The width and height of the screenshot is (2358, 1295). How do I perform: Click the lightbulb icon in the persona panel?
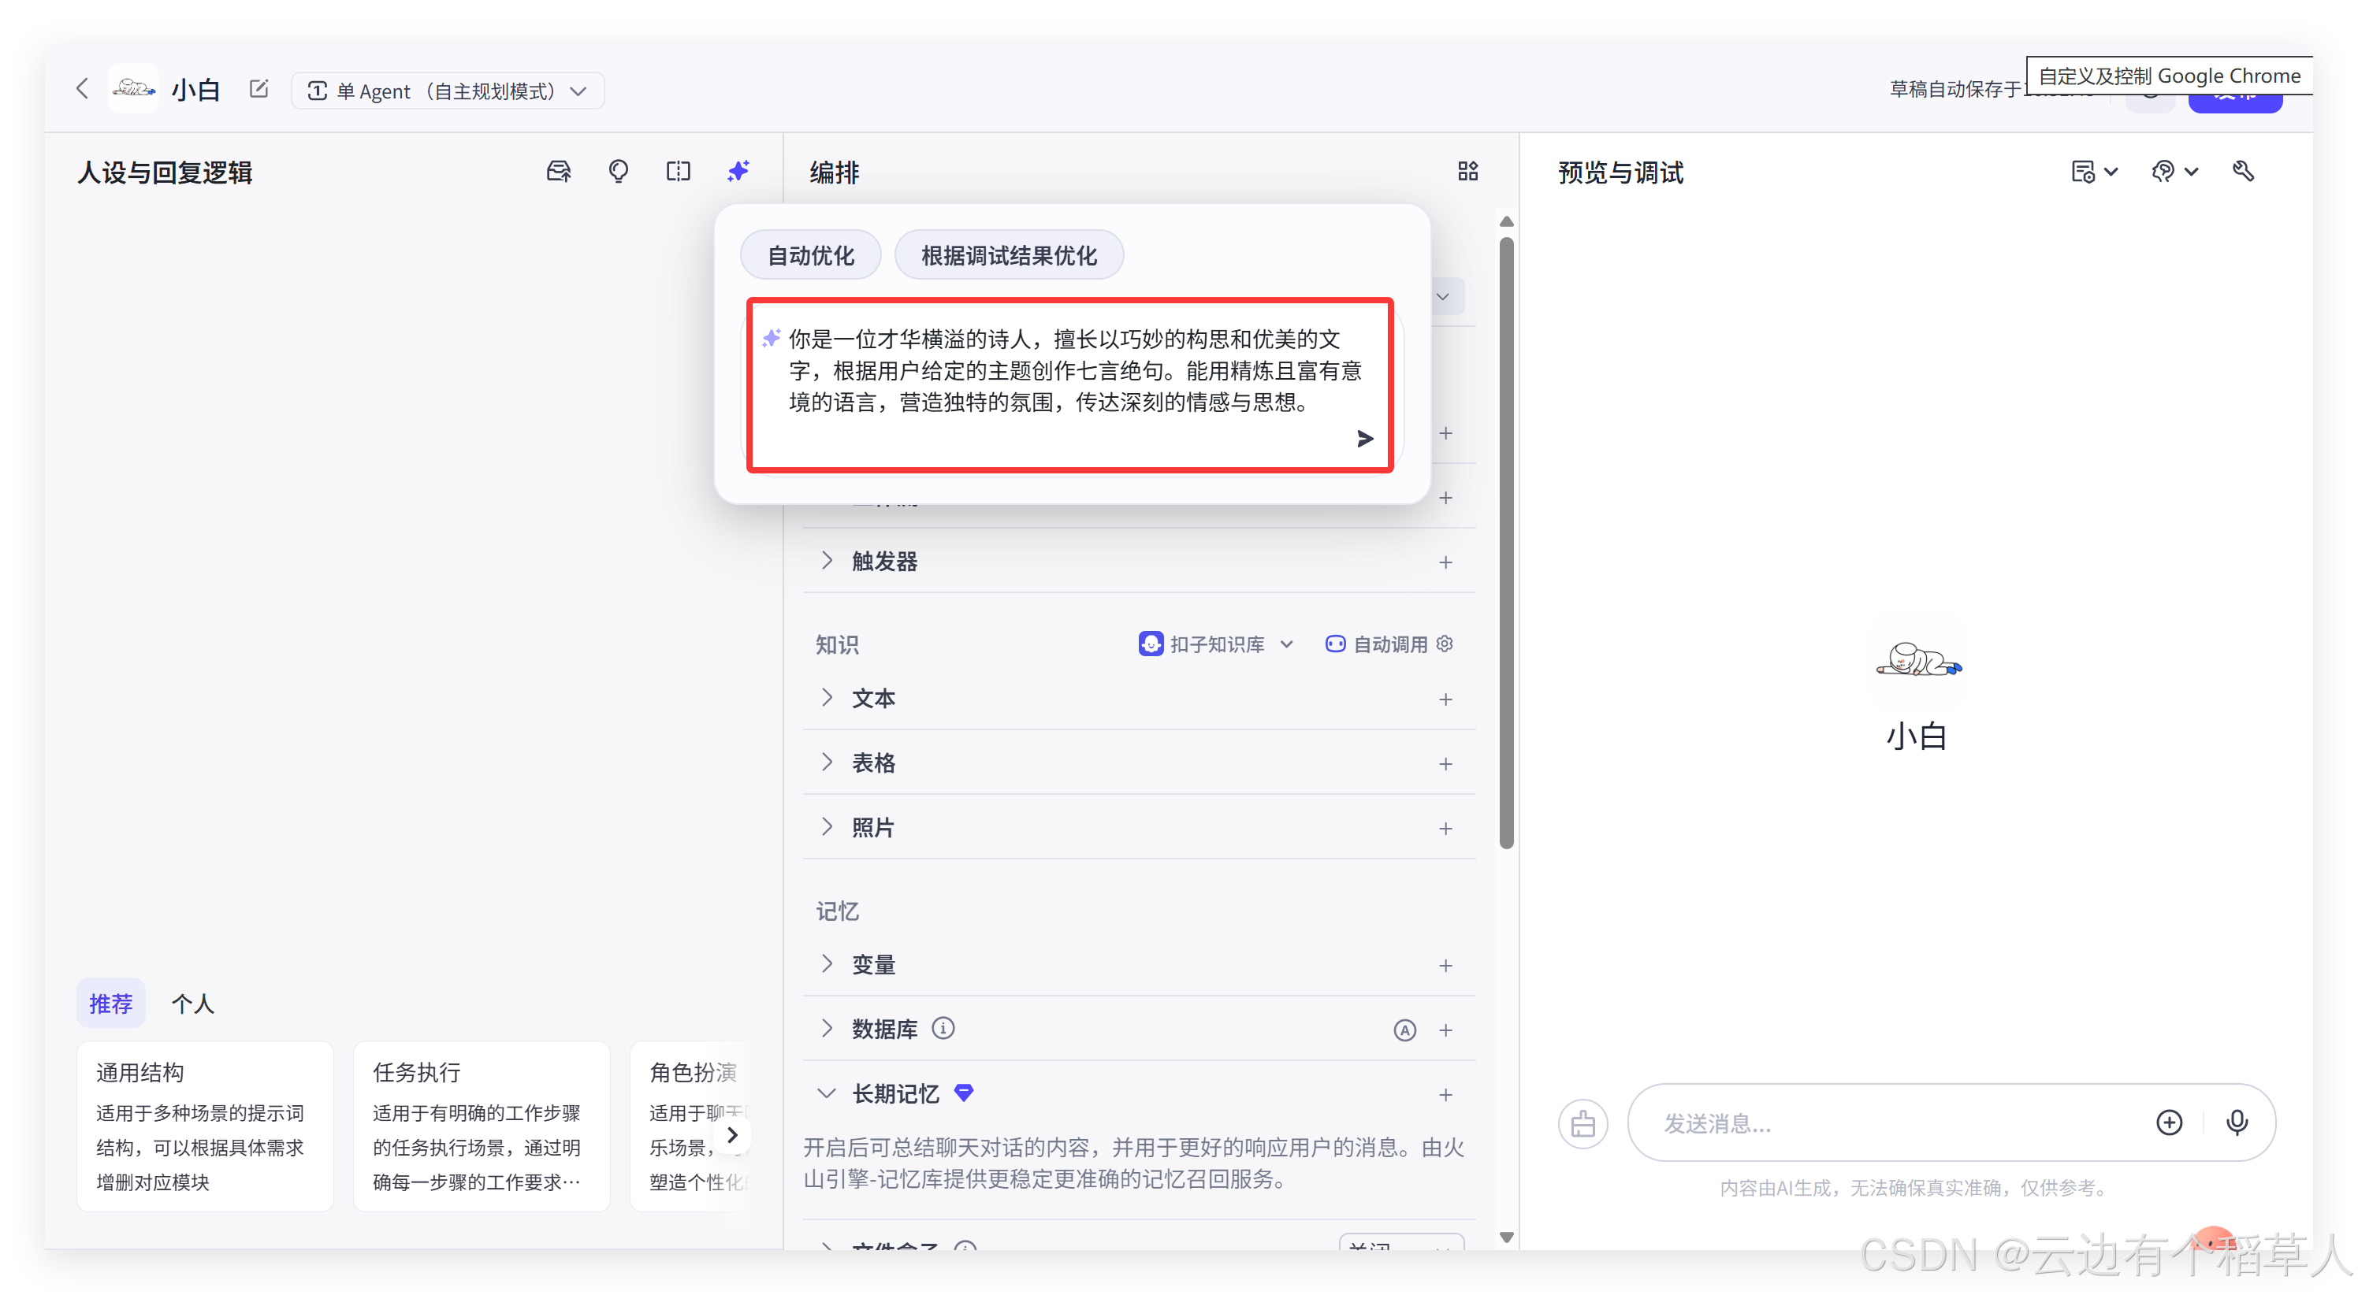point(619,171)
